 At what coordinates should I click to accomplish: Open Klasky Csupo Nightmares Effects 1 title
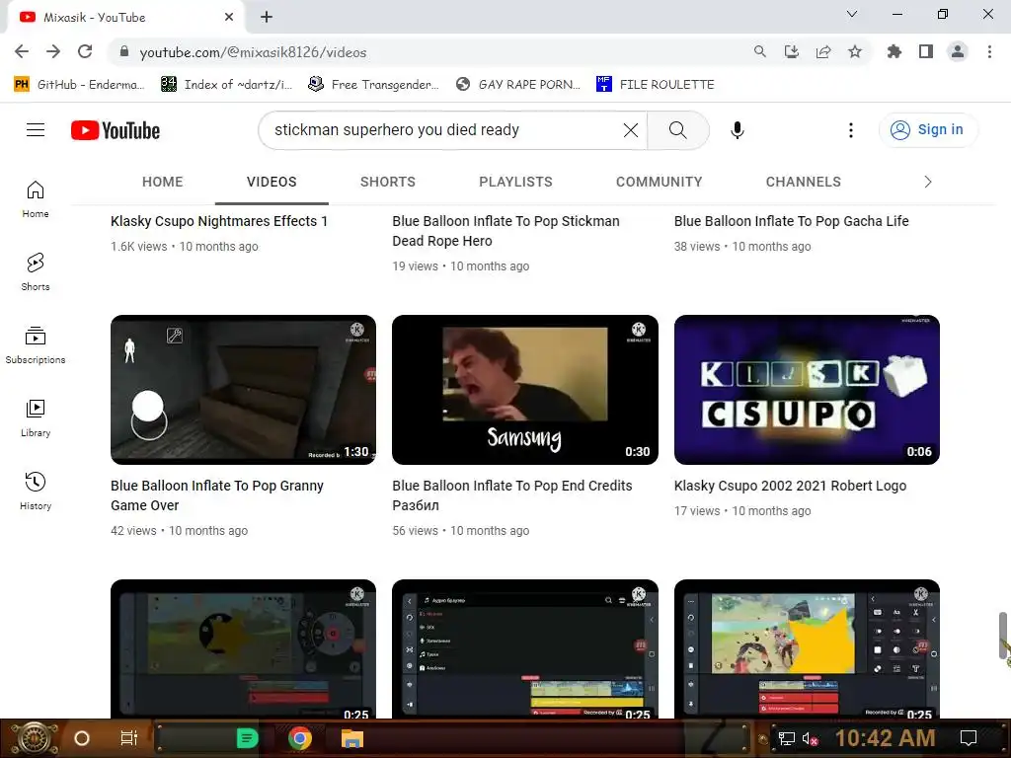pyautogui.click(x=219, y=221)
